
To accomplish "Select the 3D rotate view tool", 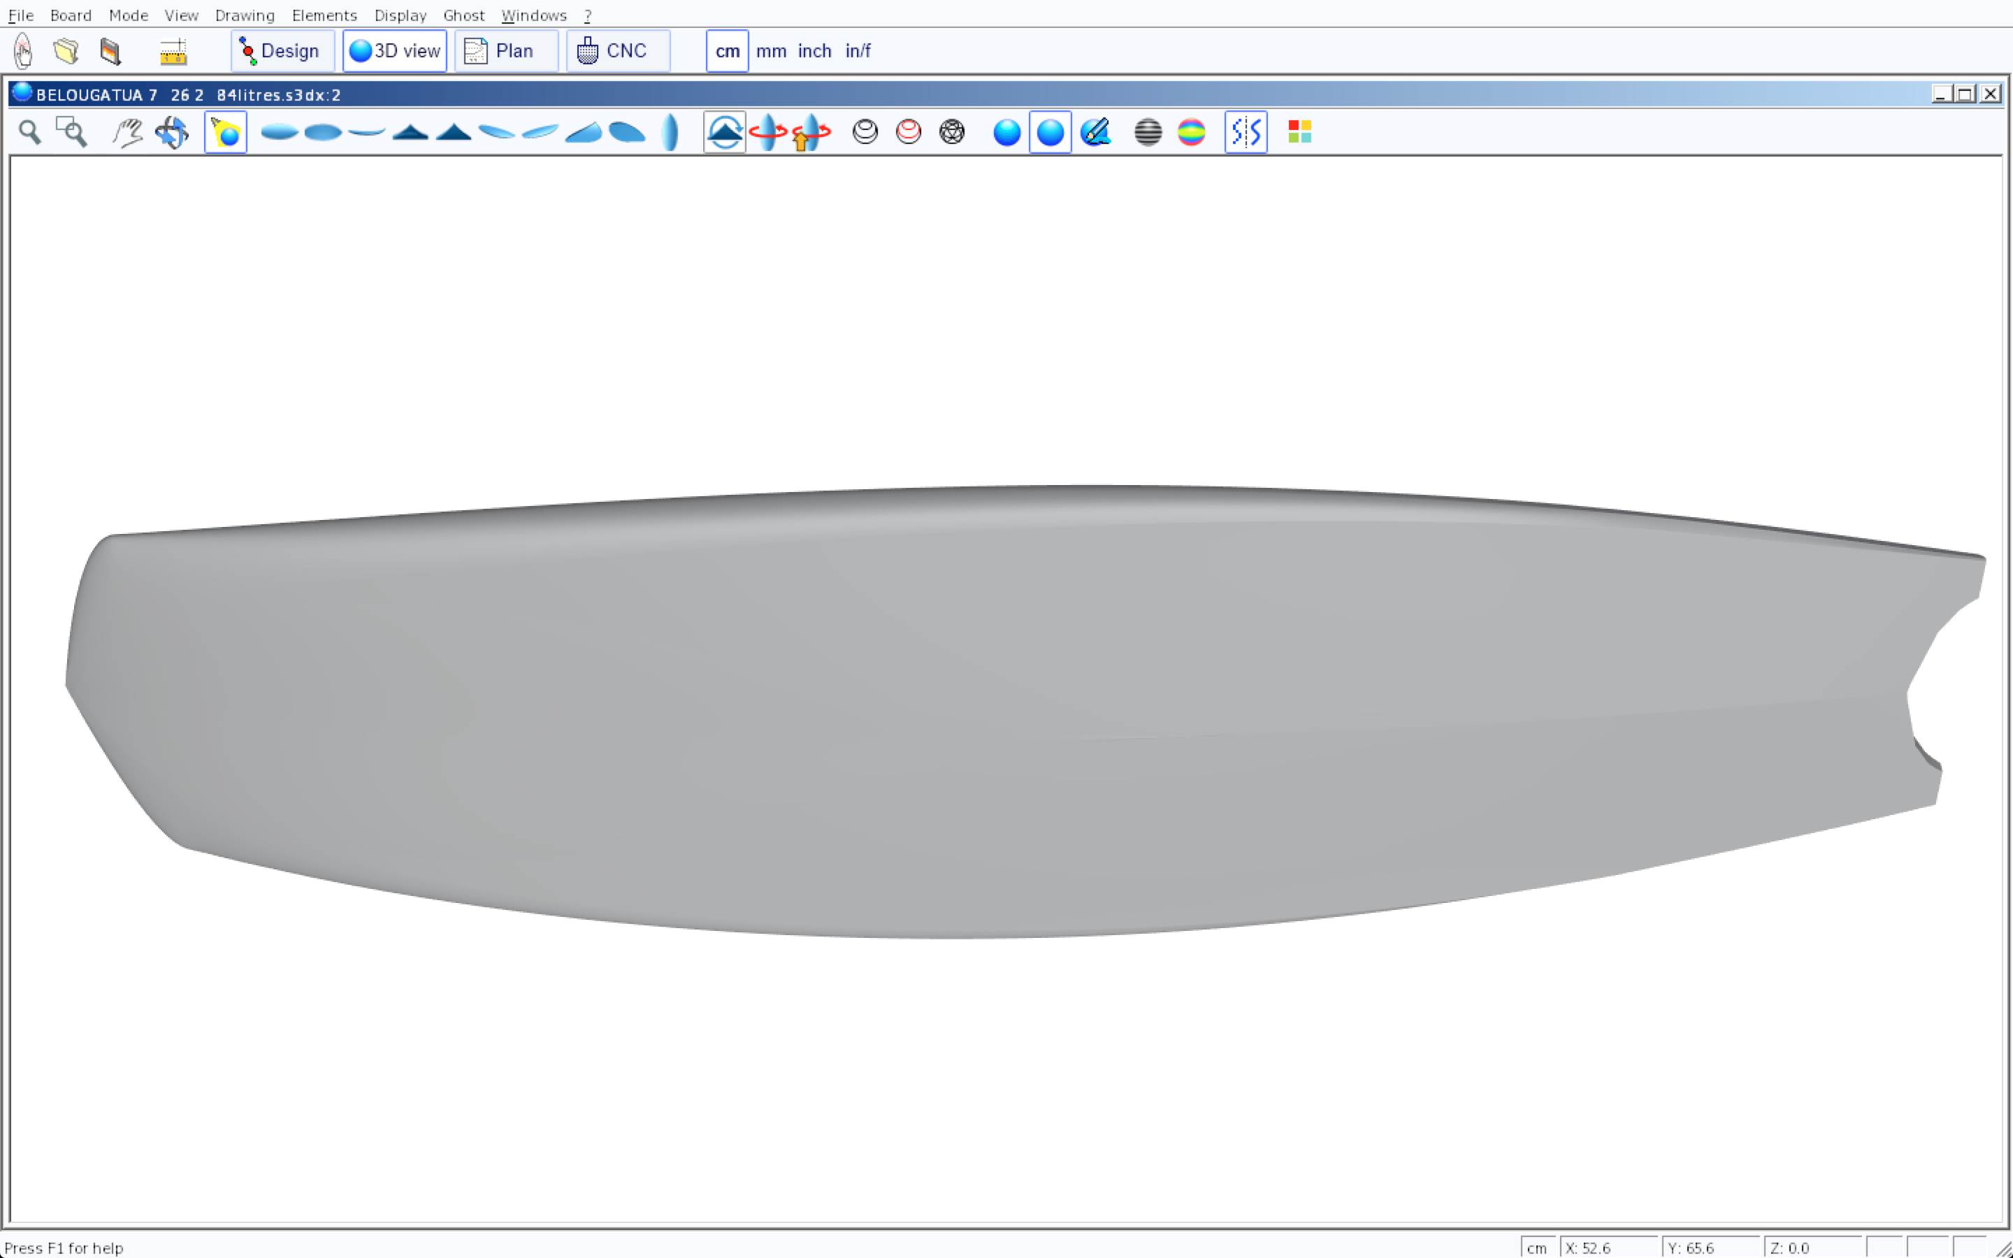I will coord(172,132).
